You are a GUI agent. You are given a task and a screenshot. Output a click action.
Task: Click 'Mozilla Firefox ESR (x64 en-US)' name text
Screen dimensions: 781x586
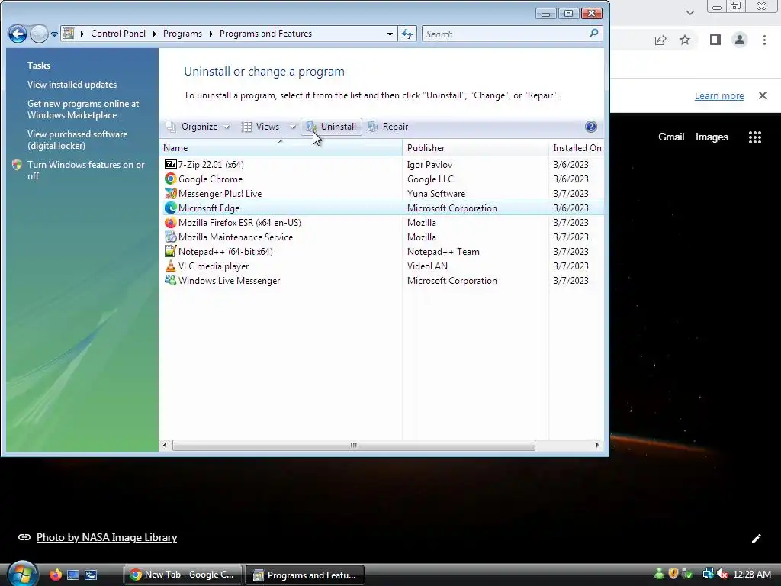click(239, 223)
